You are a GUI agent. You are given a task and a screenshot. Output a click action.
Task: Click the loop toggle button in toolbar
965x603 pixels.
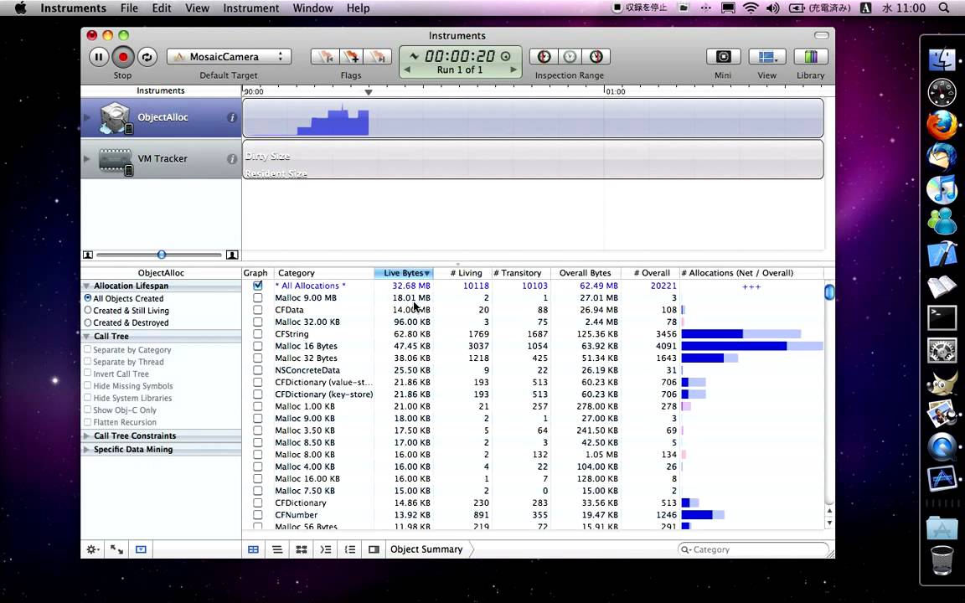[147, 57]
